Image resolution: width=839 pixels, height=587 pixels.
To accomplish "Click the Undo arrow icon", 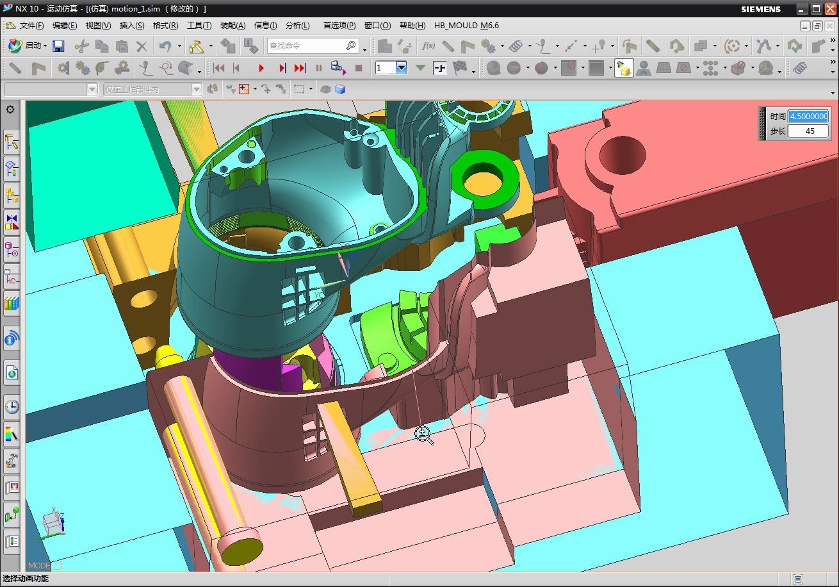I will pos(165,45).
